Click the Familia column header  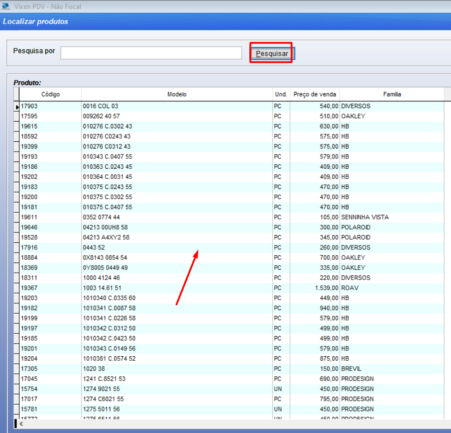(391, 94)
